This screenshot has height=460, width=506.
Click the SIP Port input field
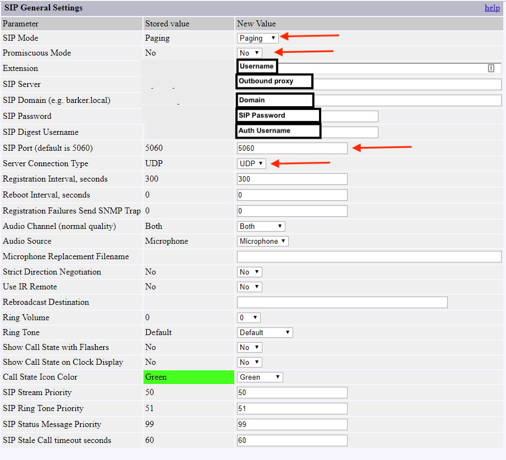(x=292, y=148)
